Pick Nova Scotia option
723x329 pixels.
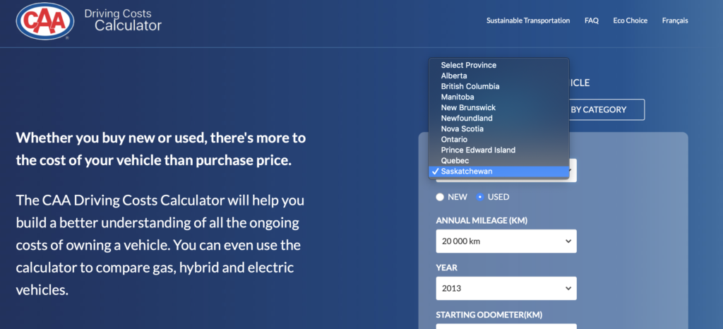pos(499,128)
